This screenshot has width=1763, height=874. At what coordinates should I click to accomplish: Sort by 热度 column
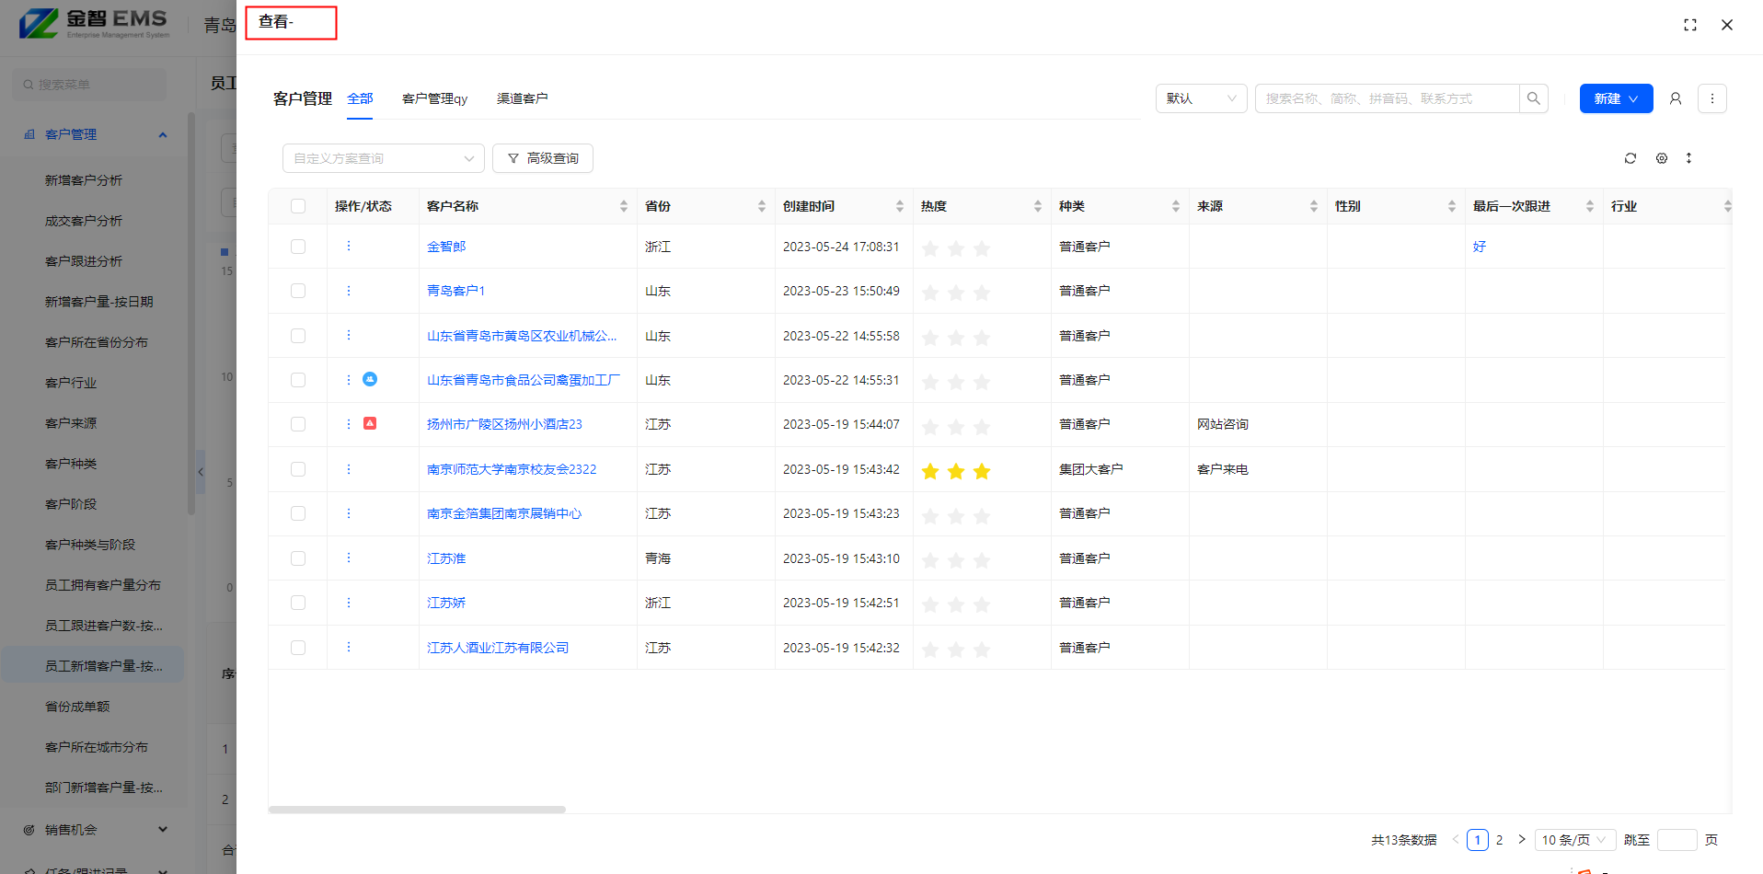click(1038, 206)
